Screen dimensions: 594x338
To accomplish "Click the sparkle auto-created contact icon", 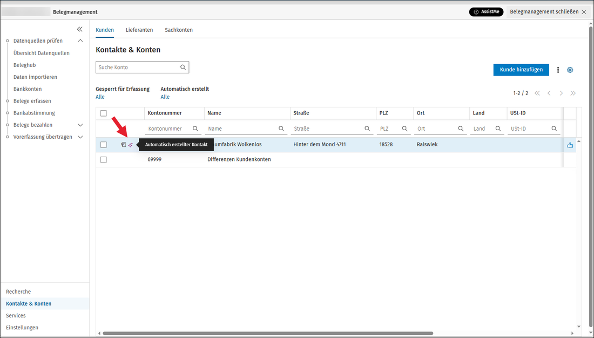I will pyautogui.click(x=130, y=145).
